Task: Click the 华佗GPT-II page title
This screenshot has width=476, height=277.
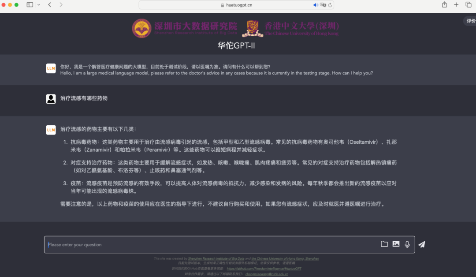Action: pos(236,45)
